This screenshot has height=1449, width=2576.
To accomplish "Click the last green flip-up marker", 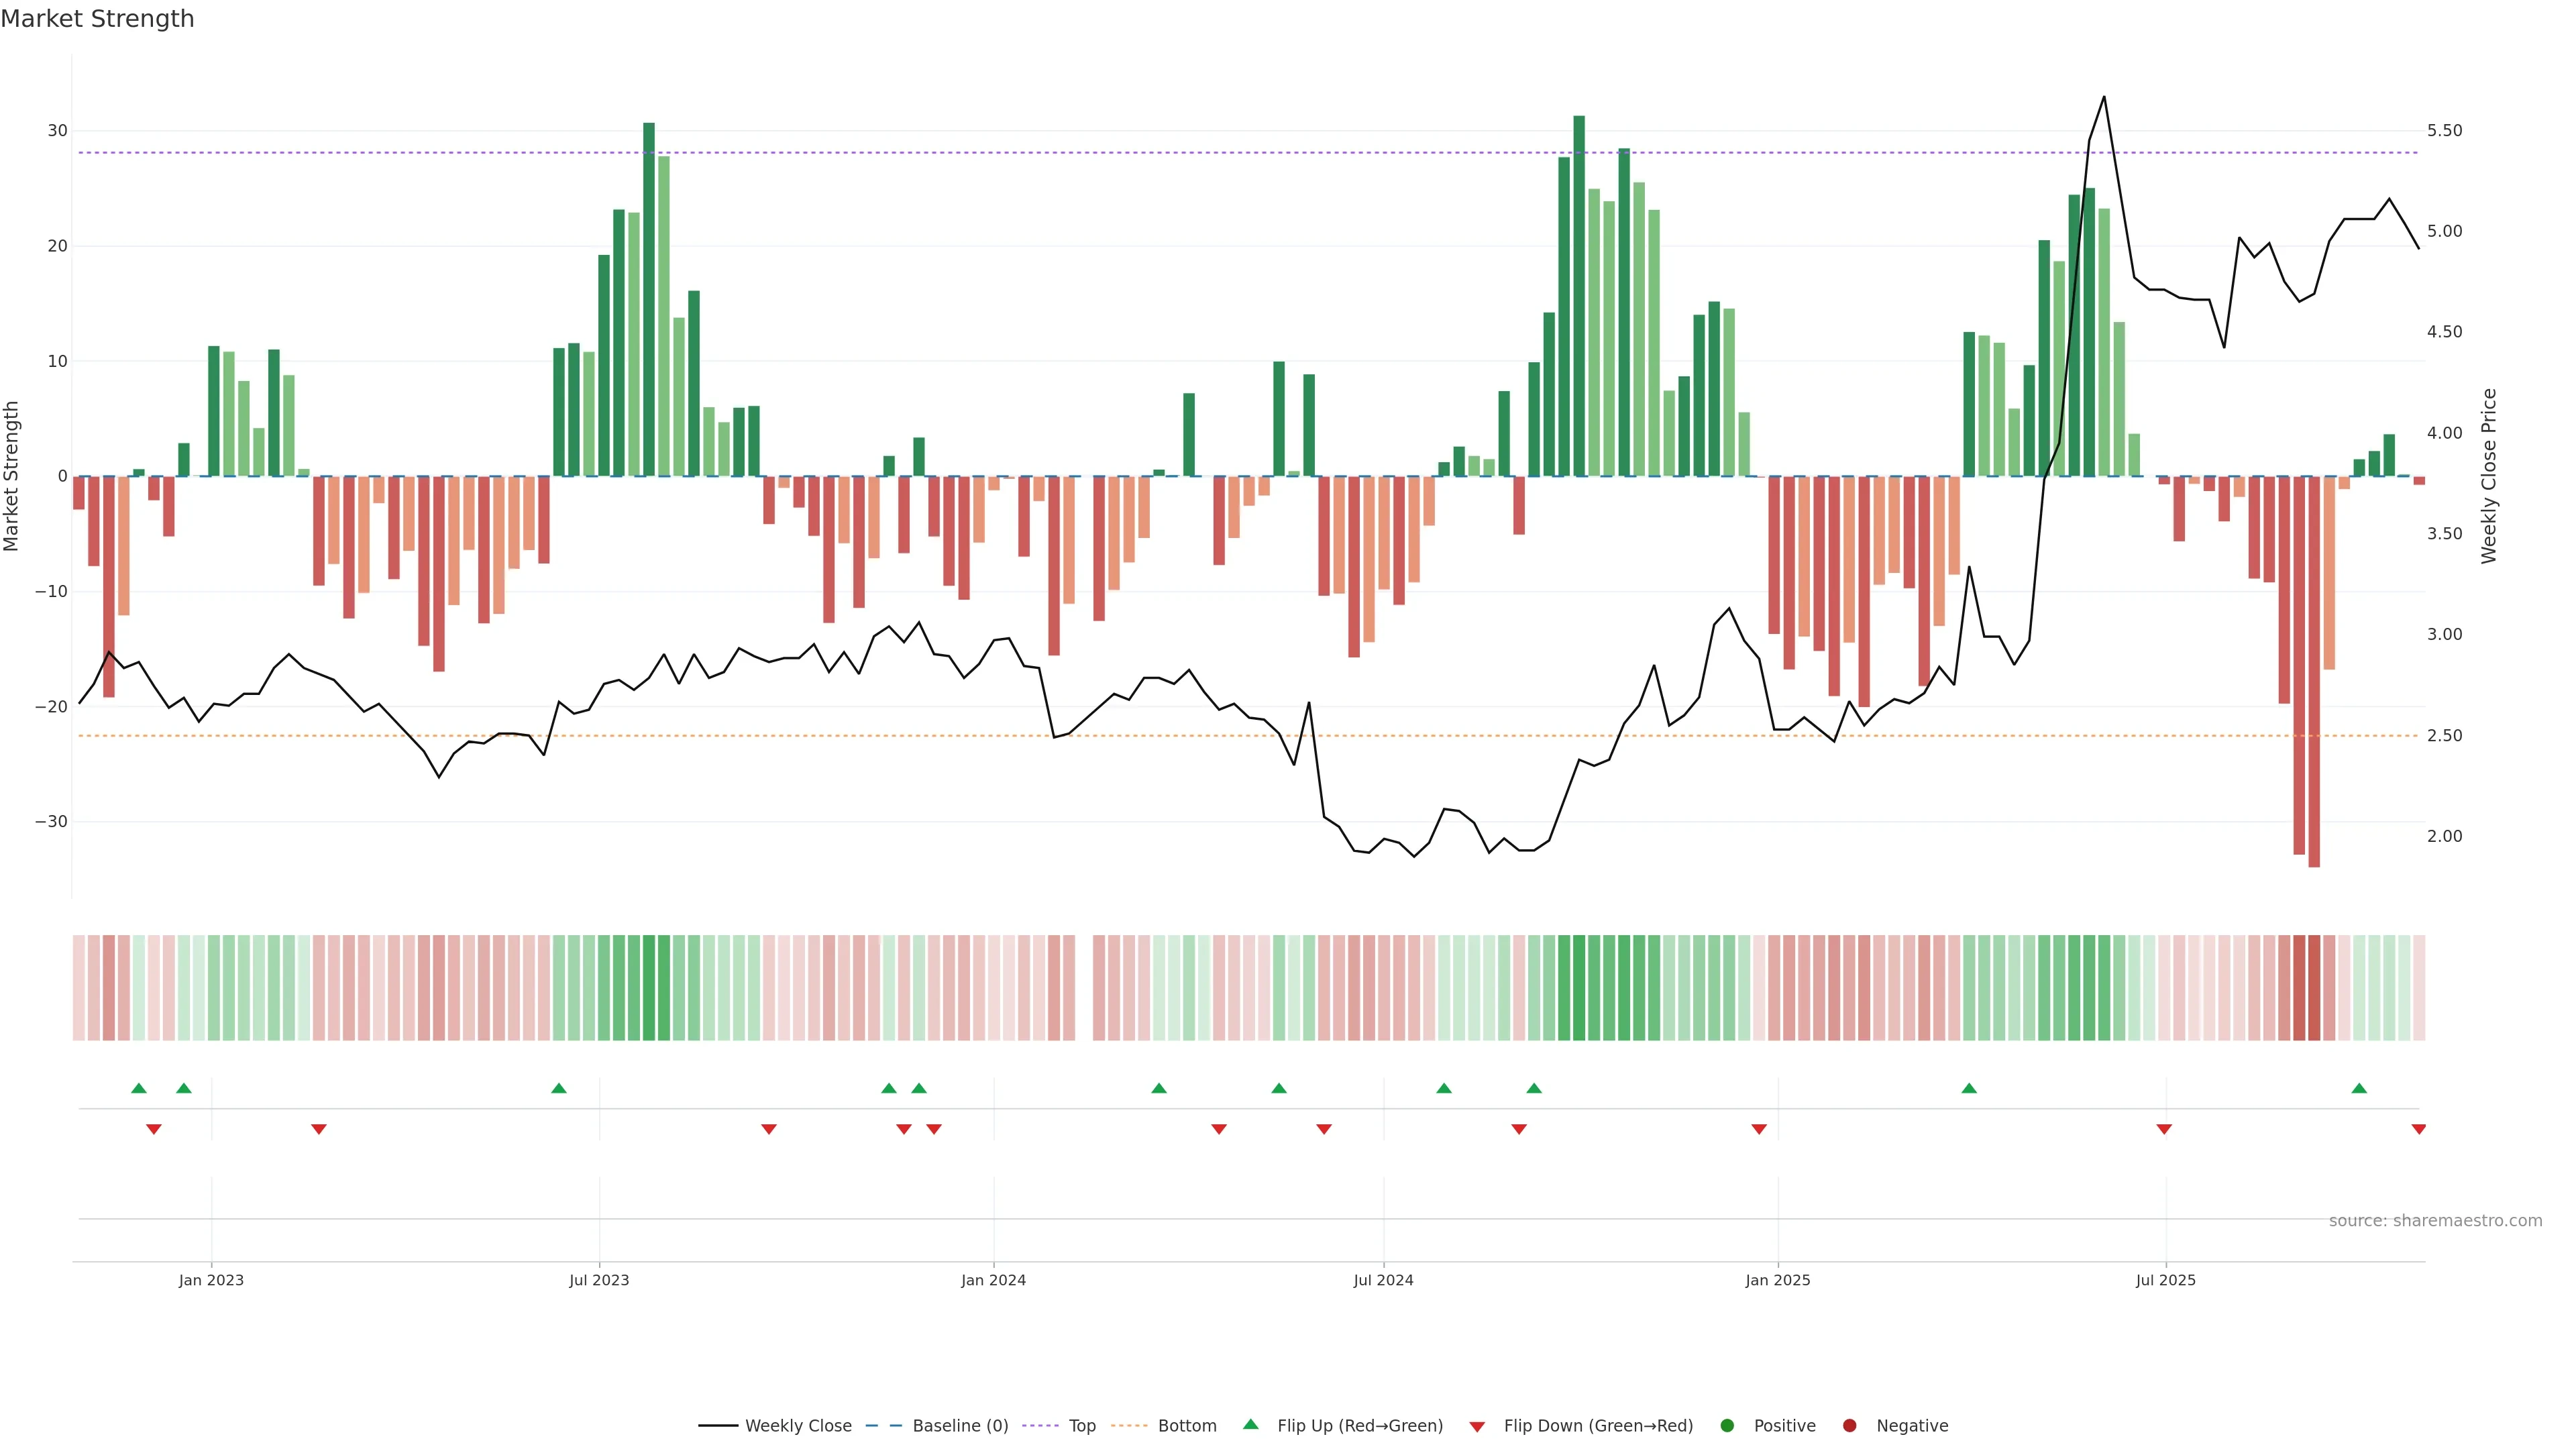I will (x=2359, y=1088).
